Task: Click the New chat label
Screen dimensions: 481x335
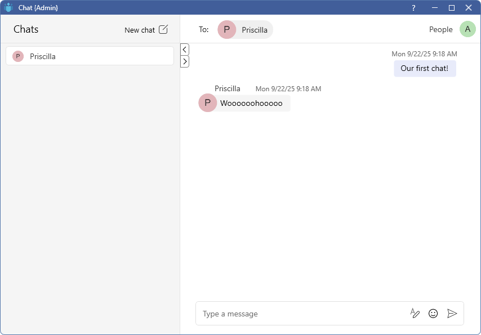Action: point(139,30)
